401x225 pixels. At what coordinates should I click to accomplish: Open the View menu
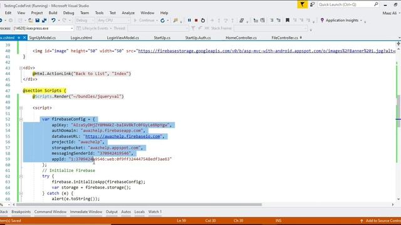coord(21,12)
